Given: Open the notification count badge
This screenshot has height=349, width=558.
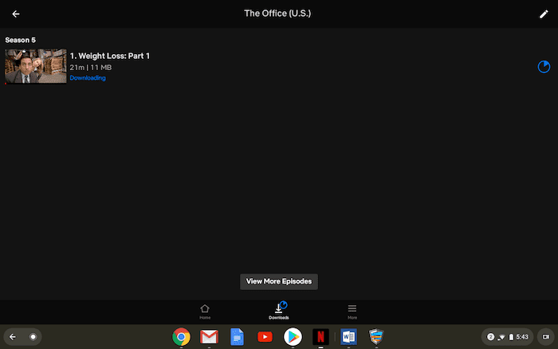Looking at the screenshot, I should pyautogui.click(x=490, y=336).
